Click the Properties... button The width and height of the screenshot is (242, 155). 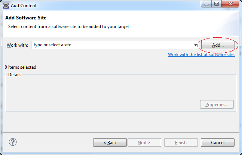pyautogui.click(x=217, y=105)
